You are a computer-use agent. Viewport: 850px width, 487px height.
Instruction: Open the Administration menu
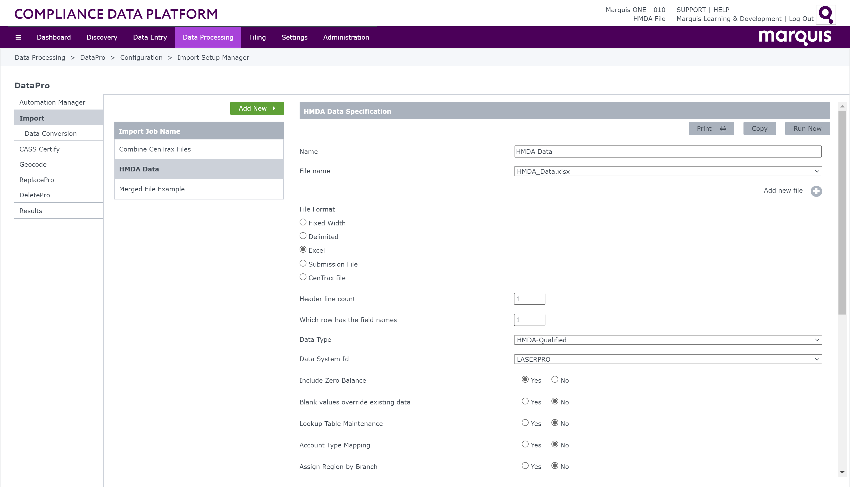tap(346, 37)
